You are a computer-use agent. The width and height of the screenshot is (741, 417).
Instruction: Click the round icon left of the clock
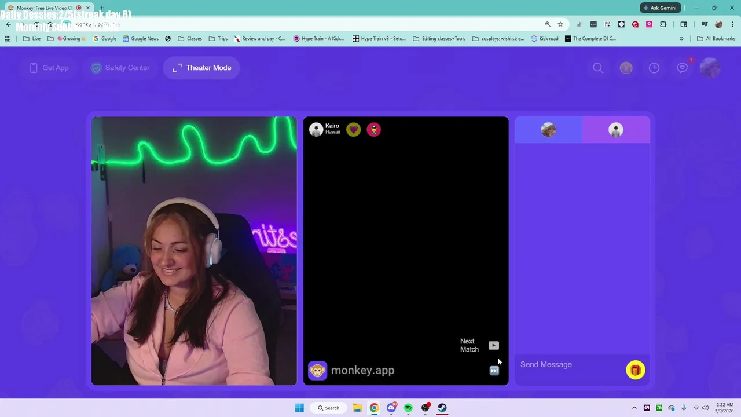pyautogui.click(x=626, y=68)
